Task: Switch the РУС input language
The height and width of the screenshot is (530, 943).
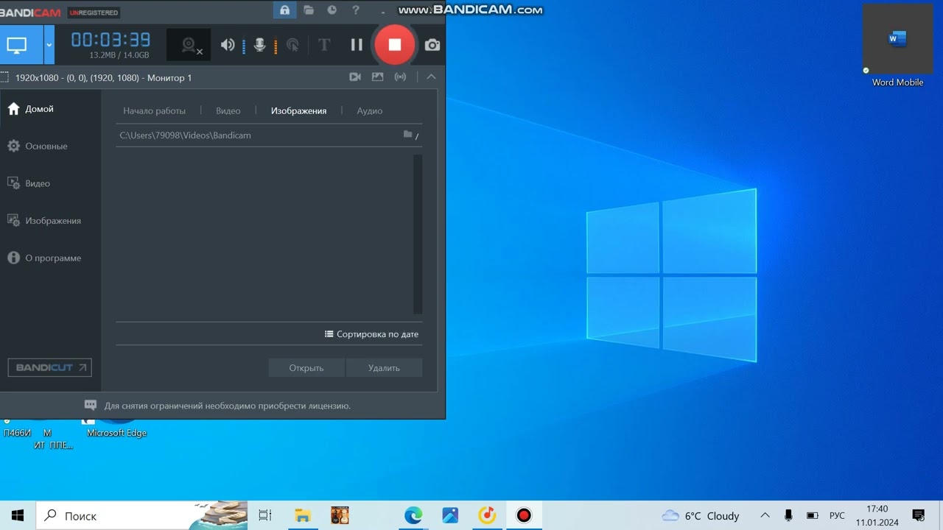Action: pos(837,516)
